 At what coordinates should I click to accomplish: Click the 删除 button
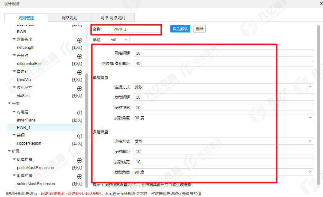pyautogui.click(x=200, y=29)
